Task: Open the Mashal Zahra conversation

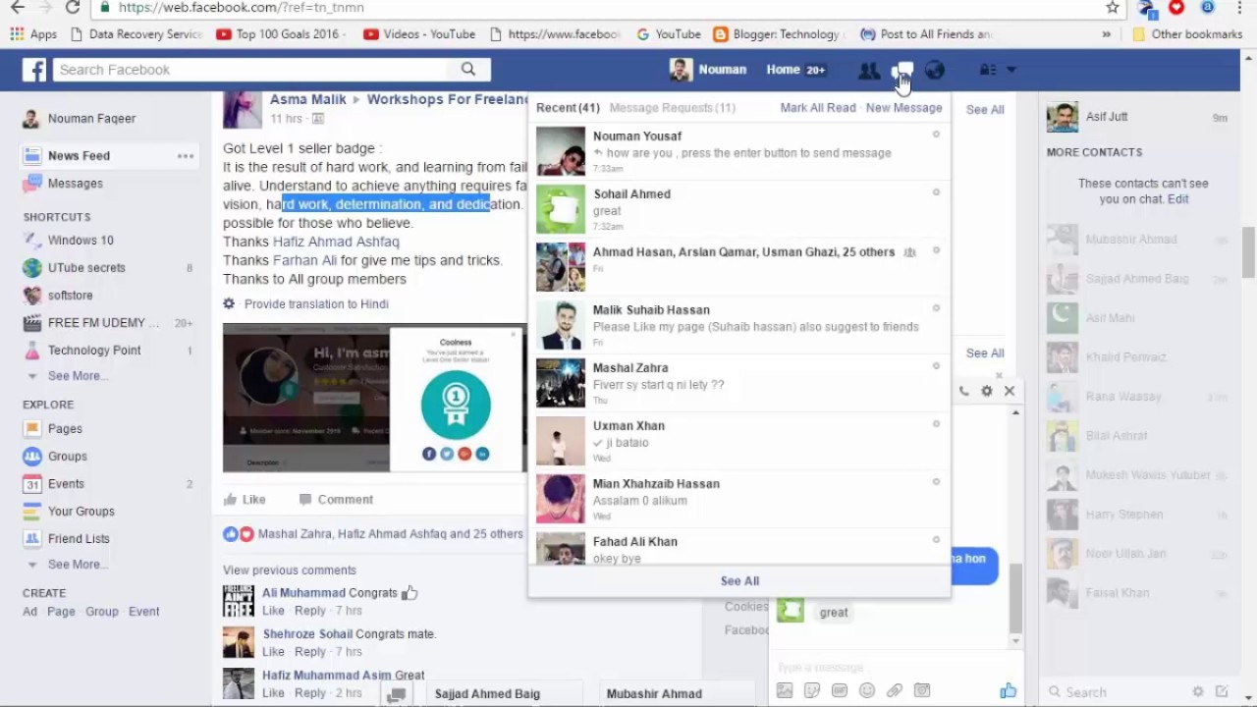Action: click(738, 383)
